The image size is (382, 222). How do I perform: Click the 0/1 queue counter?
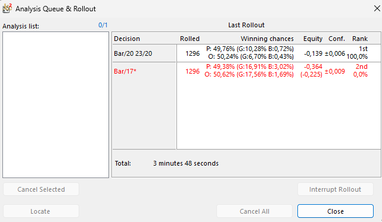click(x=103, y=25)
